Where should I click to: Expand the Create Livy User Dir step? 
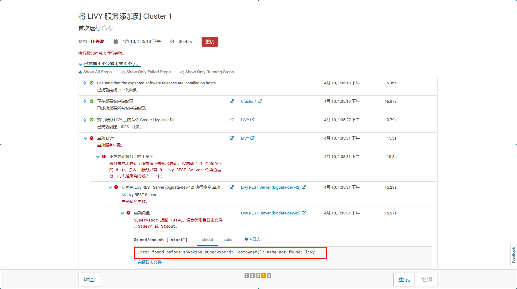pos(85,120)
